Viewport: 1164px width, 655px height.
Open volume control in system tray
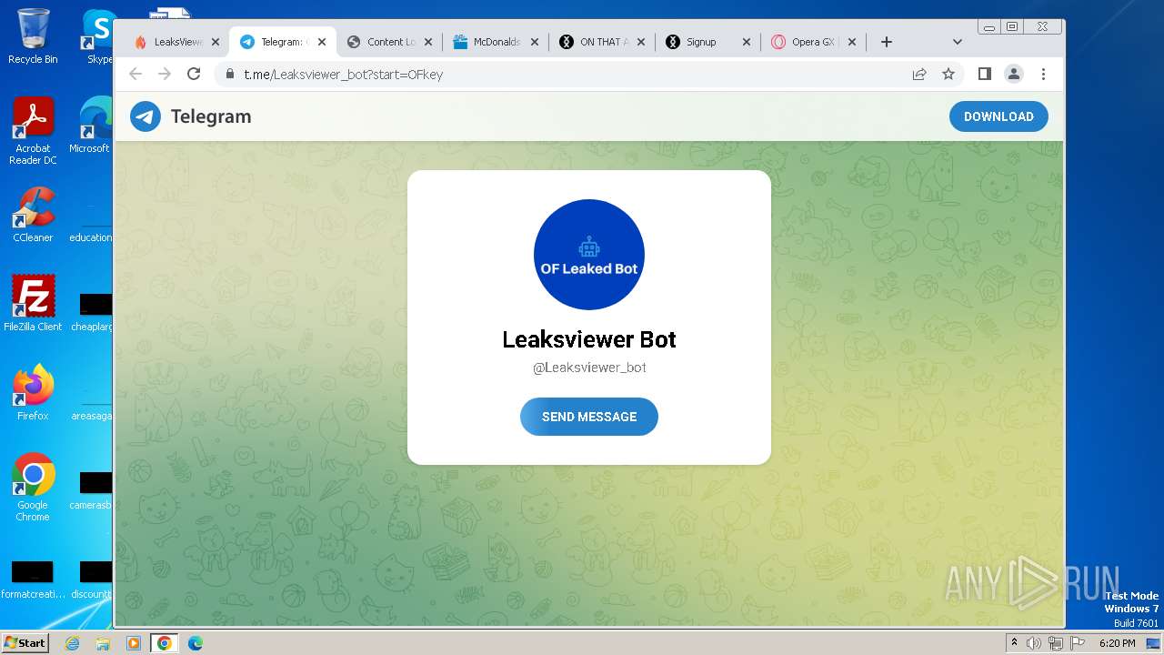coord(1034,643)
